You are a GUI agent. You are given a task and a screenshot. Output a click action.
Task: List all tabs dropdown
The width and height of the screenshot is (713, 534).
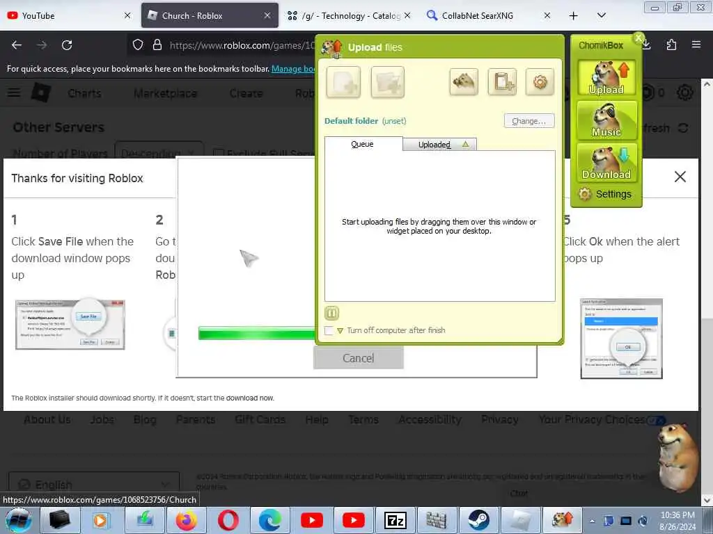(601, 16)
